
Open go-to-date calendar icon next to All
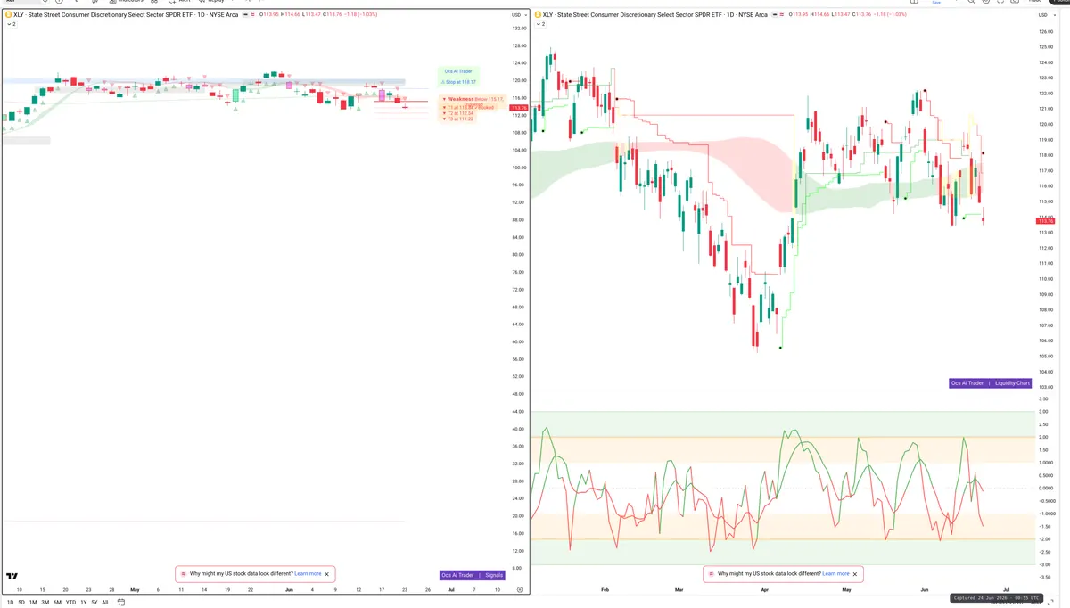(x=121, y=603)
